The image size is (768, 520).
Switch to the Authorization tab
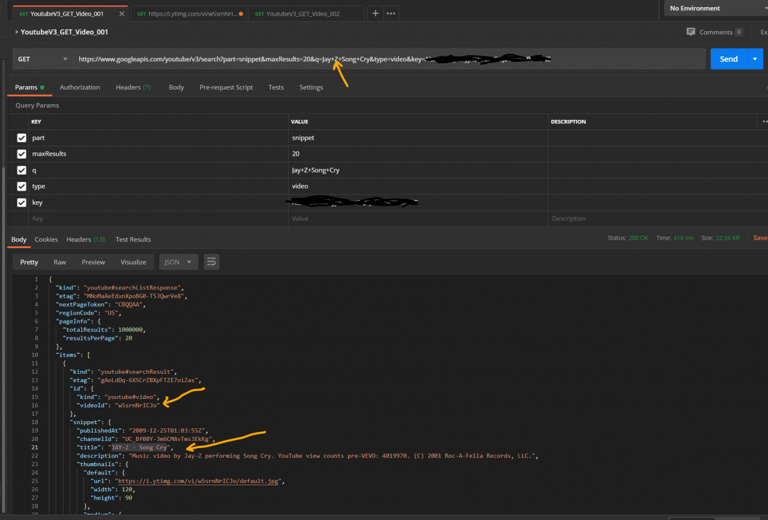click(80, 87)
